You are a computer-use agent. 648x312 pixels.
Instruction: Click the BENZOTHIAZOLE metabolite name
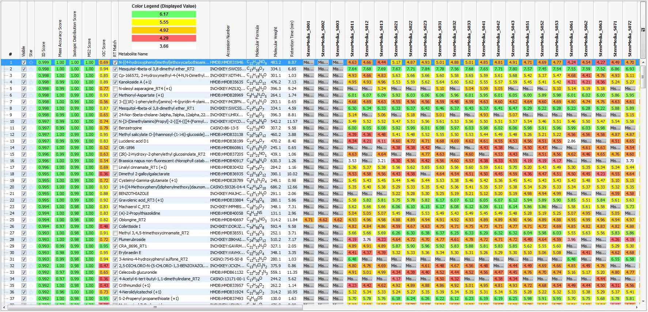(x=134, y=194)
